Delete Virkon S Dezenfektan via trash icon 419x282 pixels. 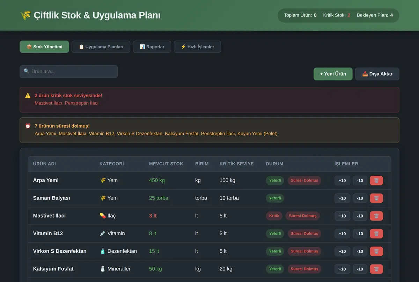[x=376, y=251]
